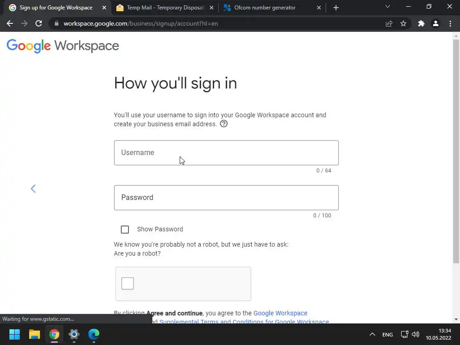Open File Explorer from the taskbar
Screen dimensions: 460x345
point(34,334)
